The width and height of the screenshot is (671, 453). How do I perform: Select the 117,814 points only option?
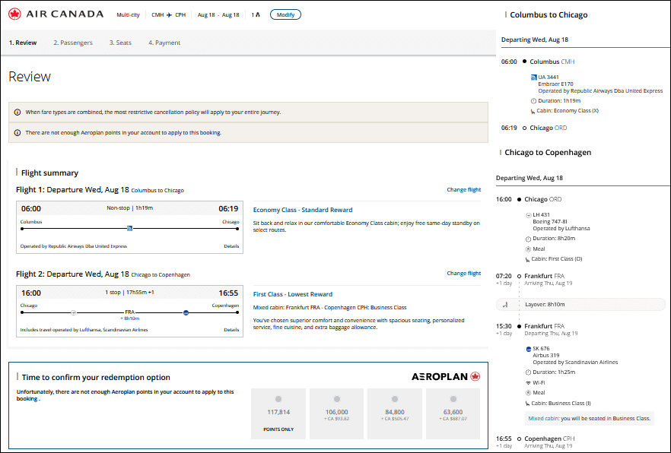pyautogui.click(x=278, y=413)
